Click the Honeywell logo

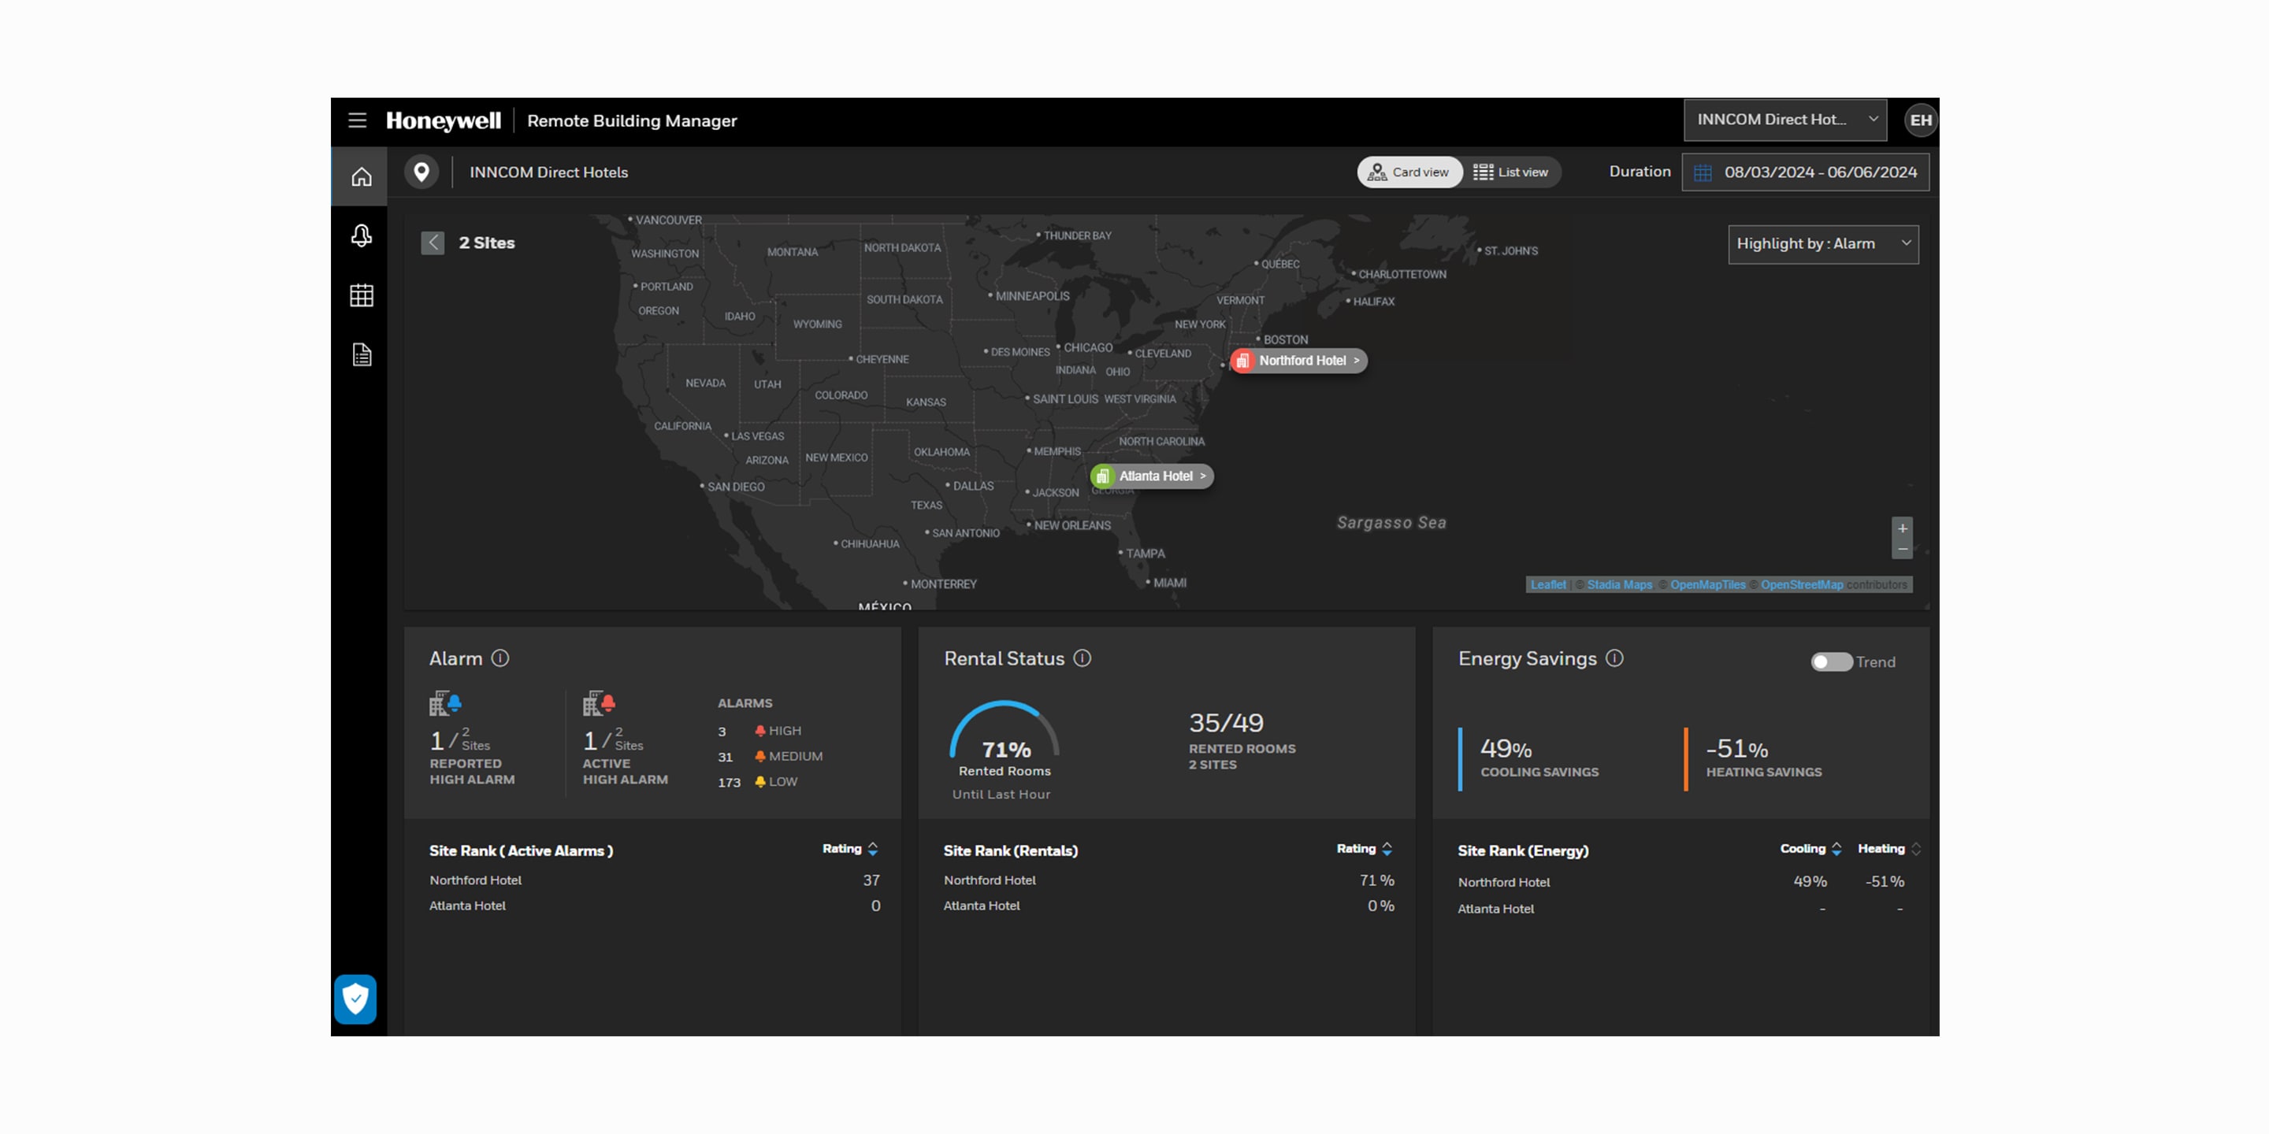[443, 120]
